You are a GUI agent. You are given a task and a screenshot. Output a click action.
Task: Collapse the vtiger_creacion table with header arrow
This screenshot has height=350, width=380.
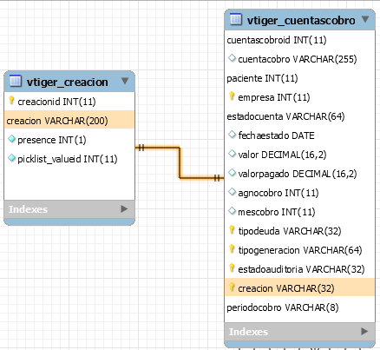[125, 81]
